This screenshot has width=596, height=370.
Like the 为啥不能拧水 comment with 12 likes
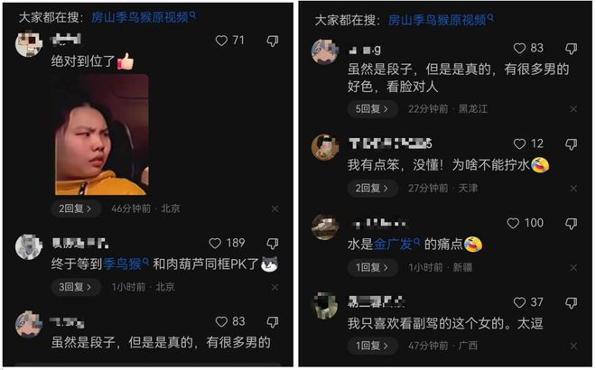(519, 144)
